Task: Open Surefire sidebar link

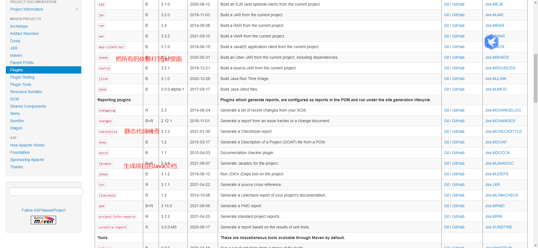Action: pyautogui.click(x=17, y=121)
